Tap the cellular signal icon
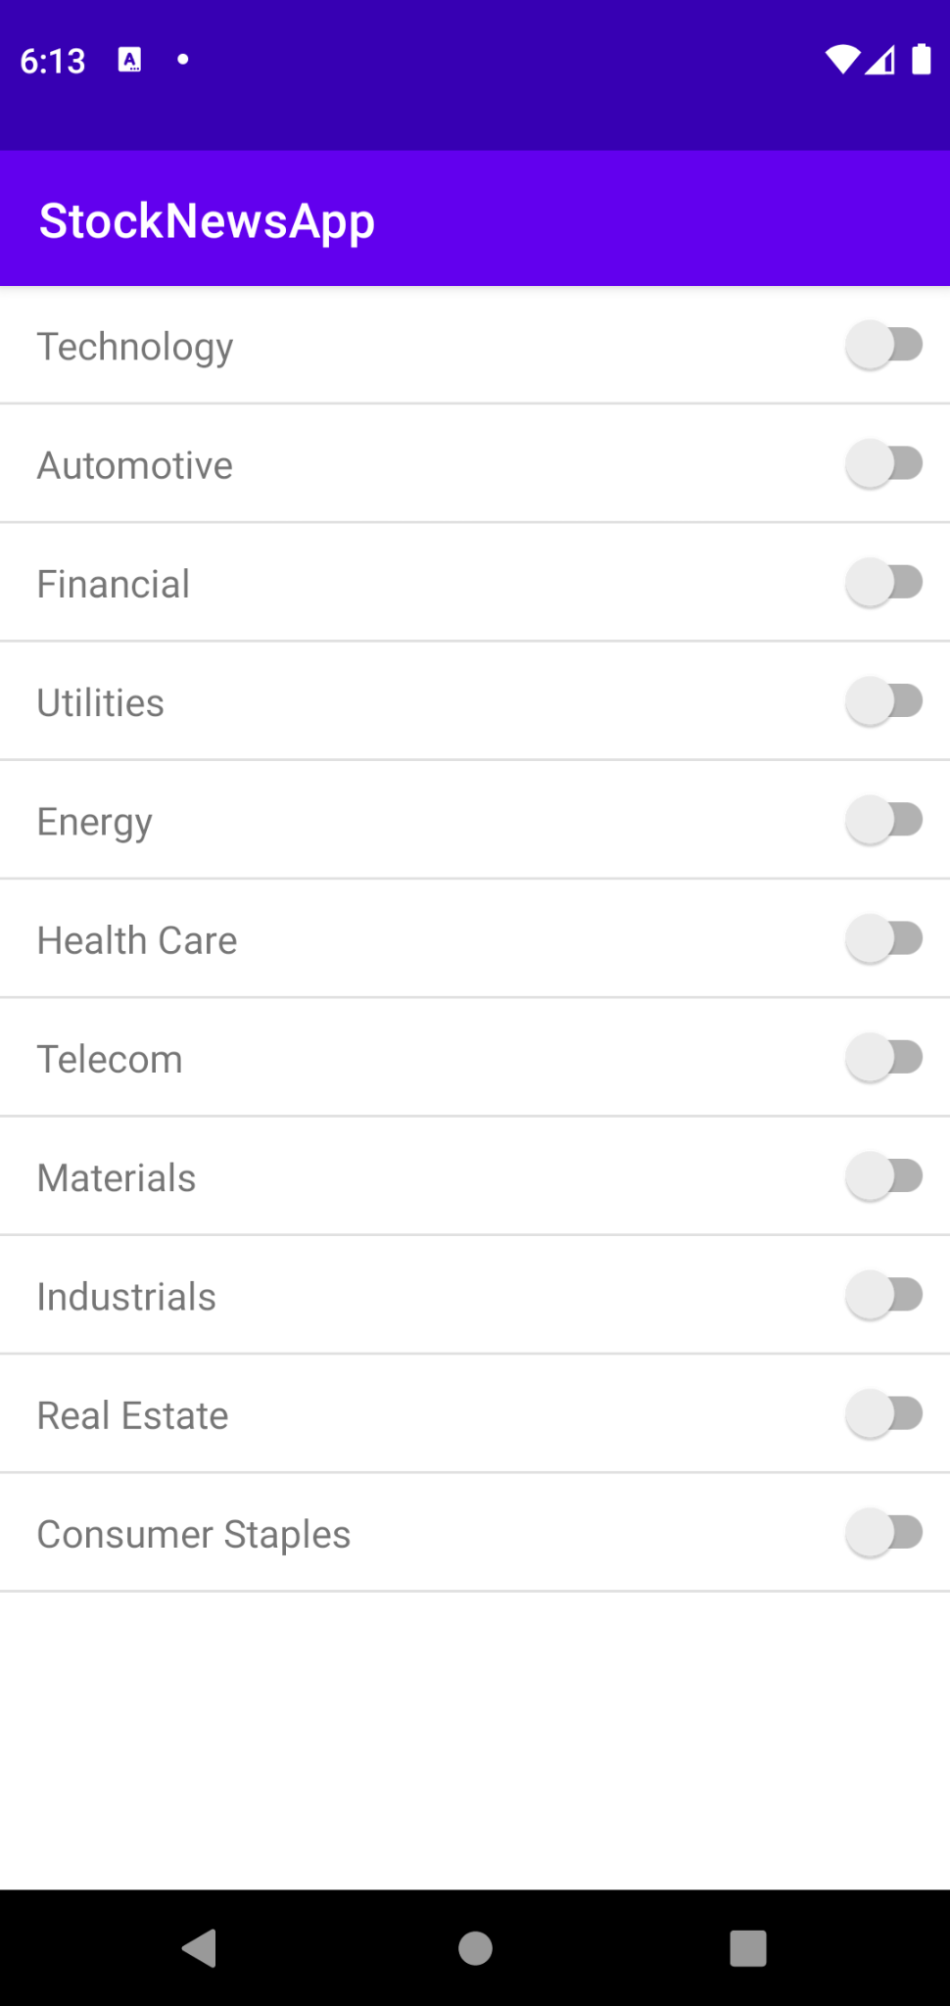This screenshot has width=950, height=2006. 880,61
